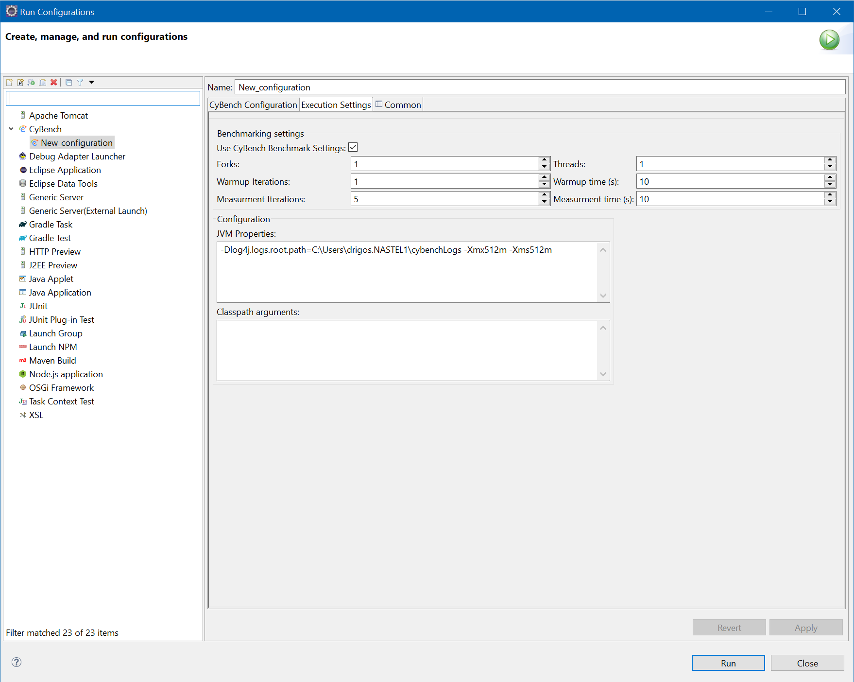Open the filter options dropdown arrow
This screenshot has height=682, width=854.
[91, 82]
